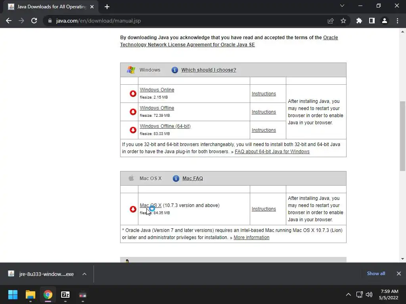The width and height of the screenshot is (406, 304).
Task: Open Instructions for Windows Offline (64-bit)
Action: (x=264, y=130)
